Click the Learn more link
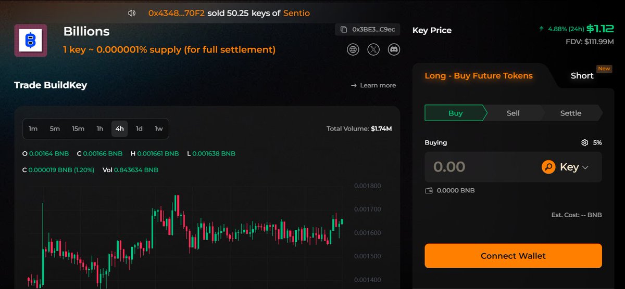This screenshot has height=289, width=625. [x=373, y=85]
